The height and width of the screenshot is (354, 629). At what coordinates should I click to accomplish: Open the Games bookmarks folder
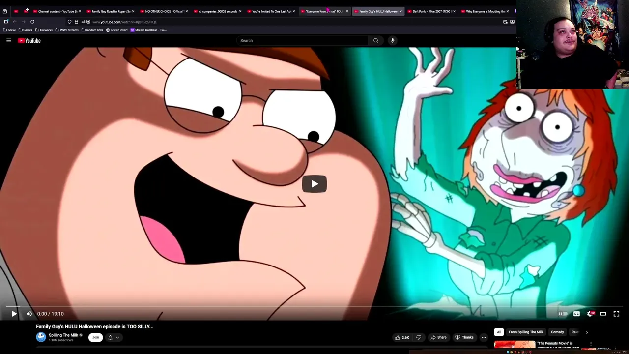[x=26, y=30]
